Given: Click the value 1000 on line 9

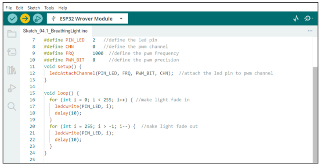Looking at the screenshot, I should click(x=98, y=53).
